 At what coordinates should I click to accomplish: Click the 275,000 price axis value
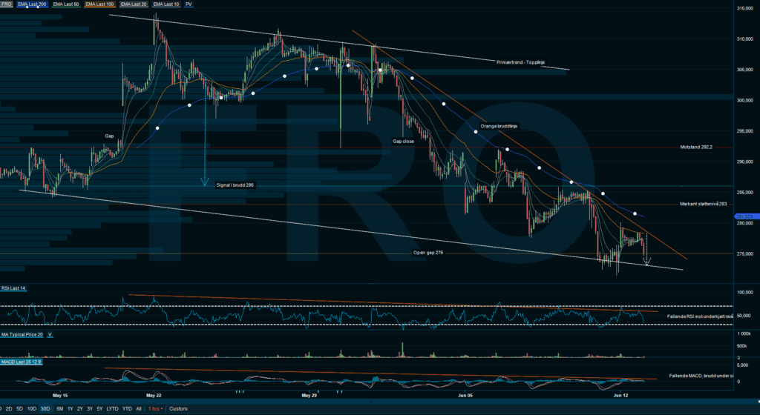745,254
